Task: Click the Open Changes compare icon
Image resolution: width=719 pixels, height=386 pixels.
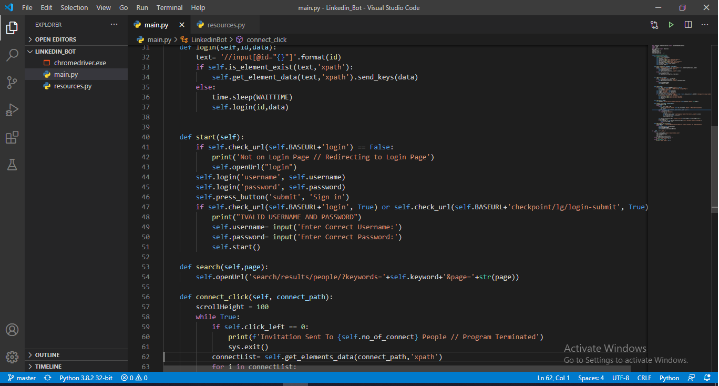Action: (x=654, y=25)
